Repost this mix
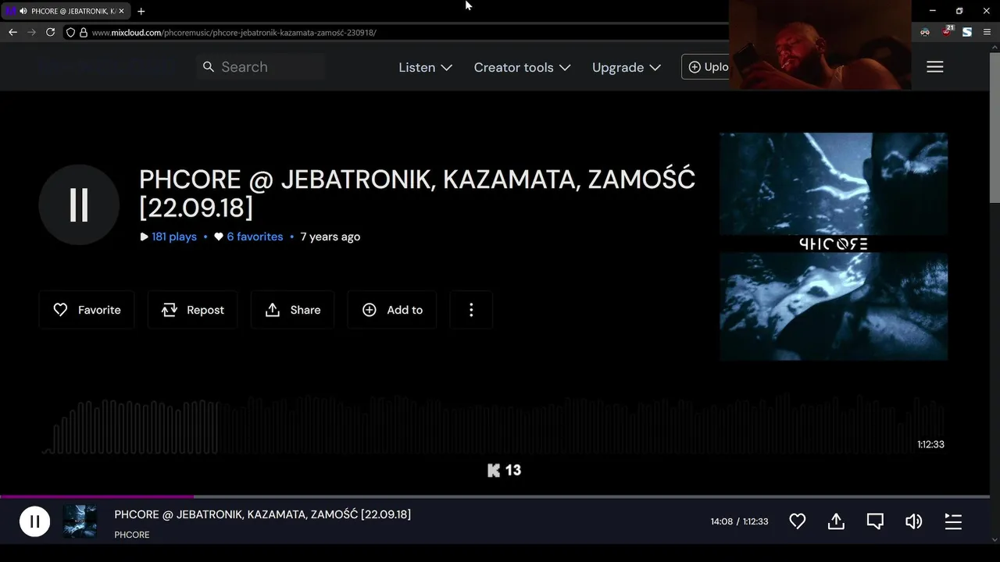 pos(192,310)
